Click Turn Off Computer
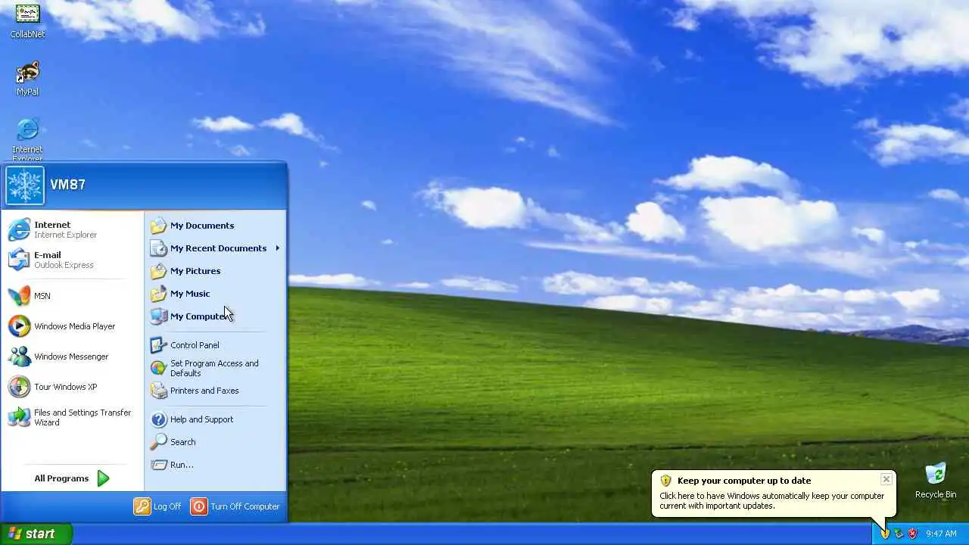 (x=235, y=506)
